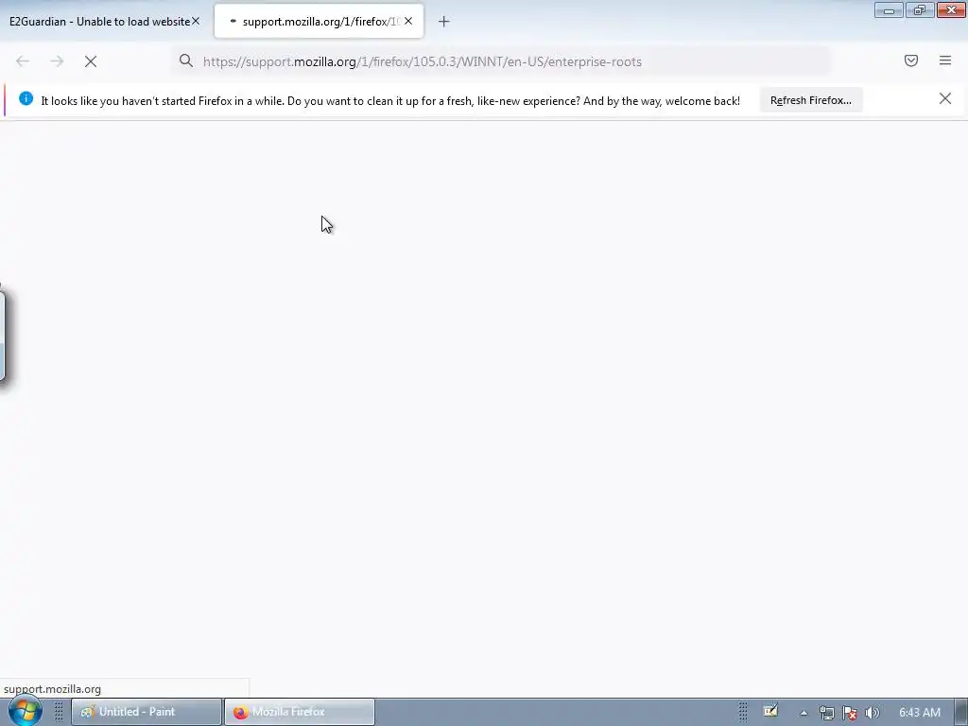Image resolution: width=968 pixels, height=726 pixels.
Task: Switch to Untitled - Paint in taskbar
Action: pos(147,712)
